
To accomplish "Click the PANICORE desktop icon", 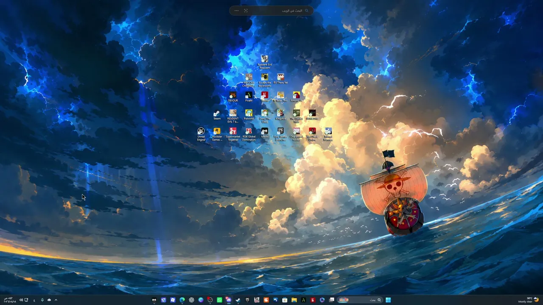I will point(312,115).
